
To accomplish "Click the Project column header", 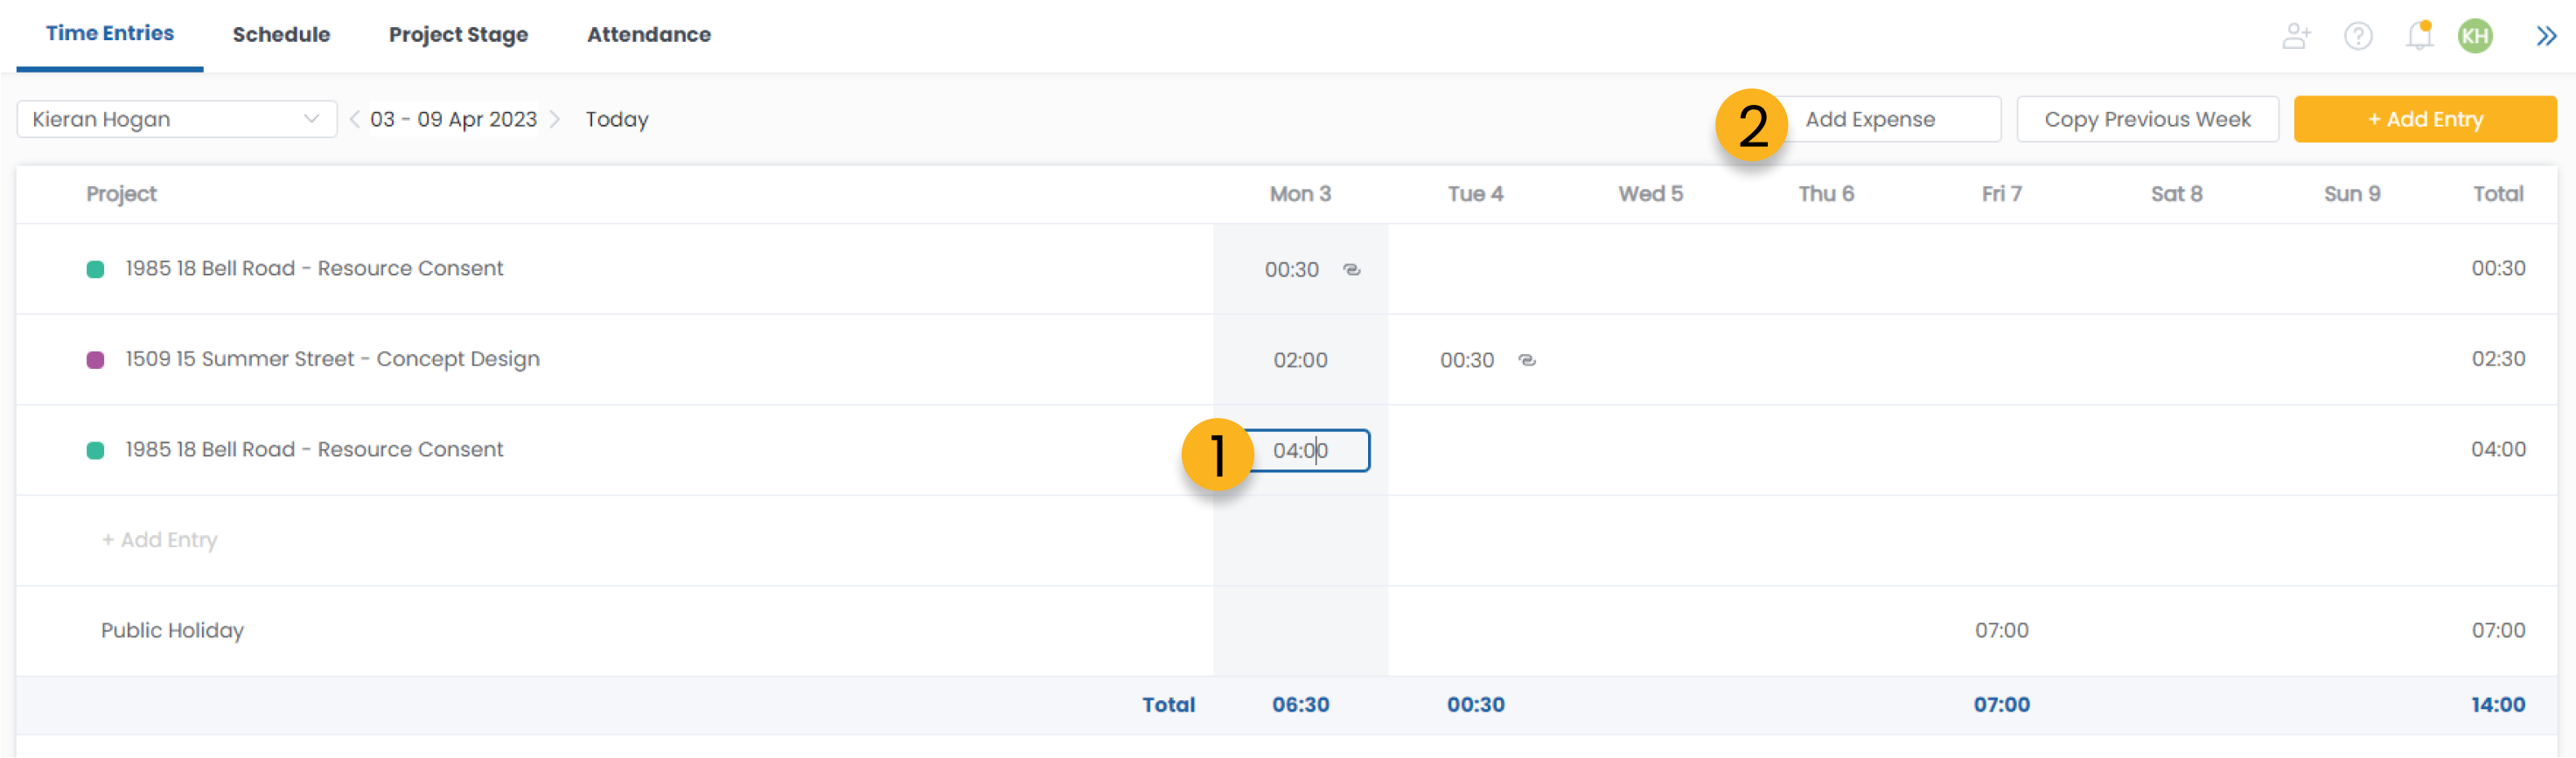I will tap(121, 194).
